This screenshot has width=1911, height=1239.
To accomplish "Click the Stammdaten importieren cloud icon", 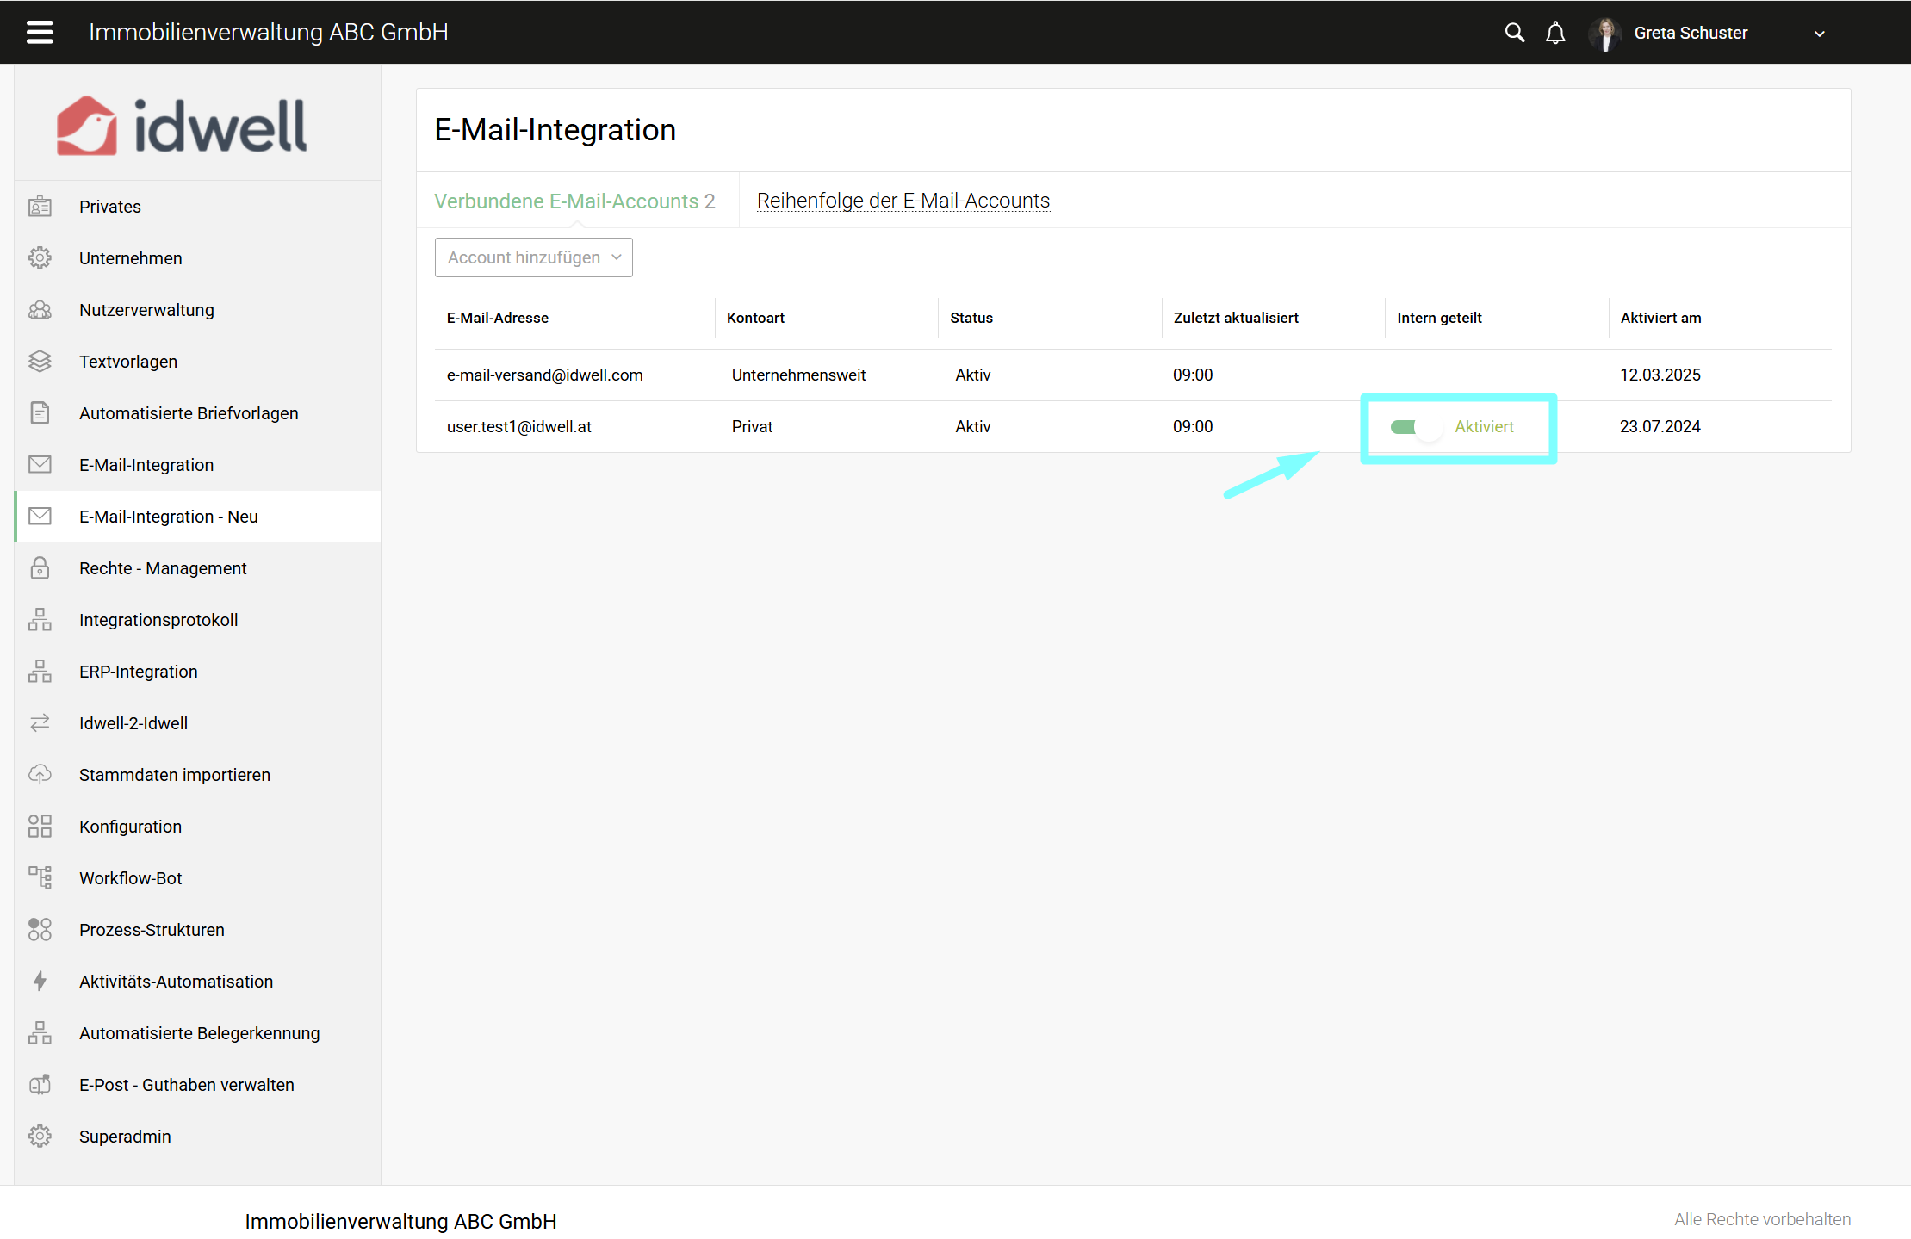I will click(40, 774).
